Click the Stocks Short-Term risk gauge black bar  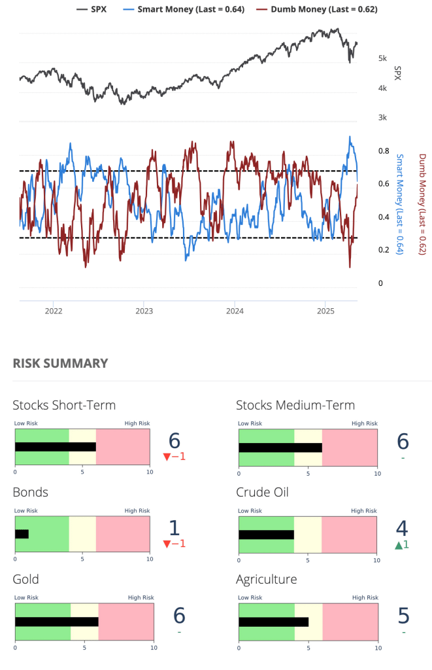56,447
